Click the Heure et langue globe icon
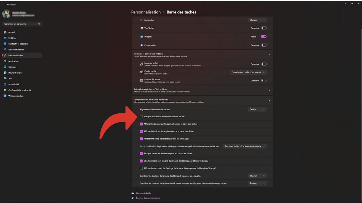 pos(5,73)
